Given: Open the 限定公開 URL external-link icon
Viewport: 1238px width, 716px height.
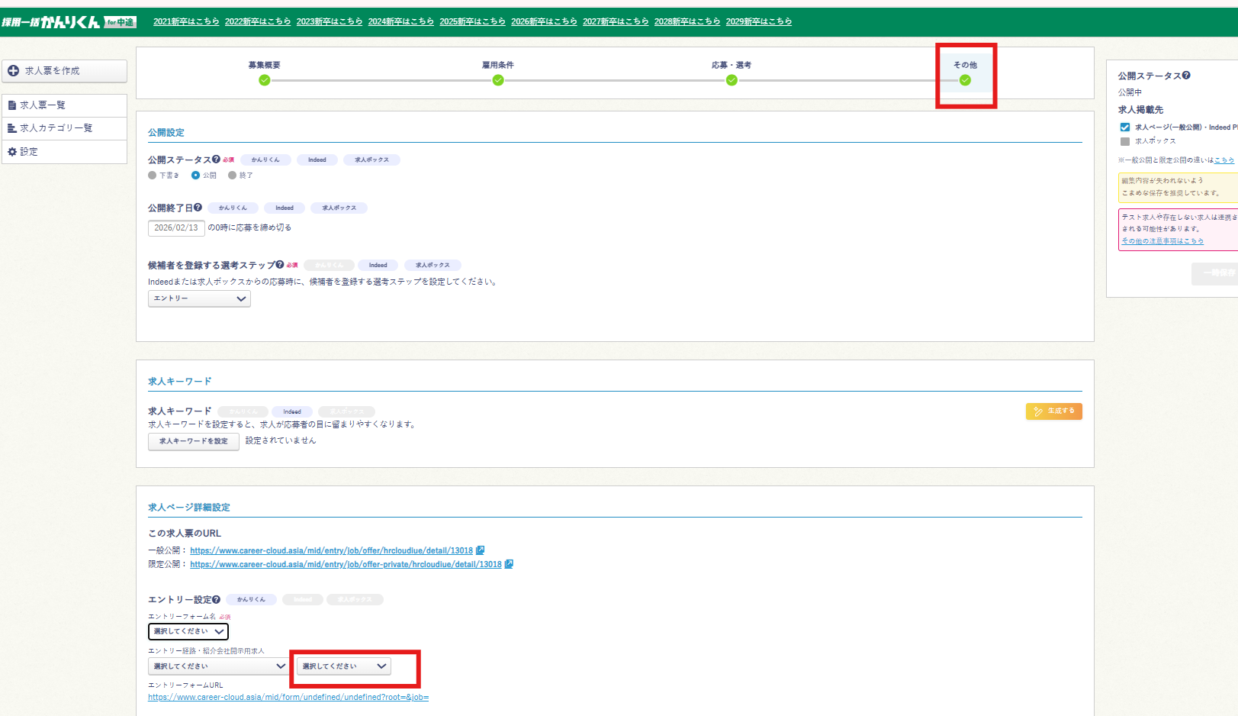Looking at the screenshot, I should [509, 564].
